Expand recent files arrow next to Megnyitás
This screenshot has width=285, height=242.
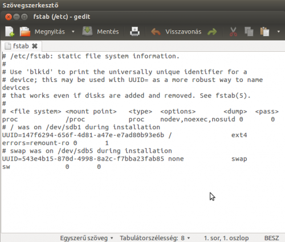tap(73, 32)
